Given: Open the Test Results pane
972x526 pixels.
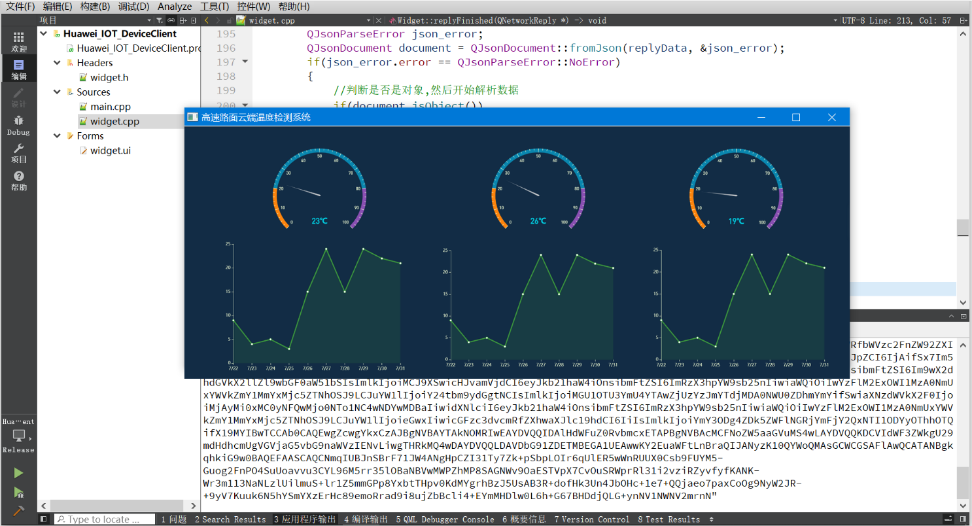Looking at the screenshot, I should click(x=669, y=519).
